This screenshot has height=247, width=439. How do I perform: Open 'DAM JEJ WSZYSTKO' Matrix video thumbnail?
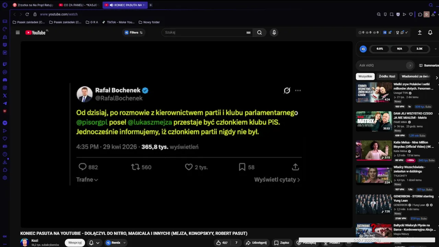[373, 121]
